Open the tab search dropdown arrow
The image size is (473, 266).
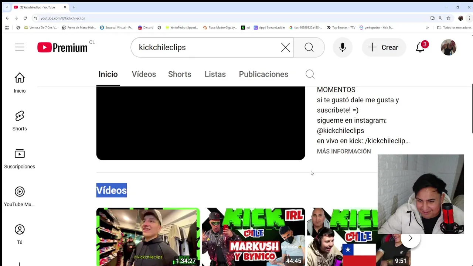7,7
